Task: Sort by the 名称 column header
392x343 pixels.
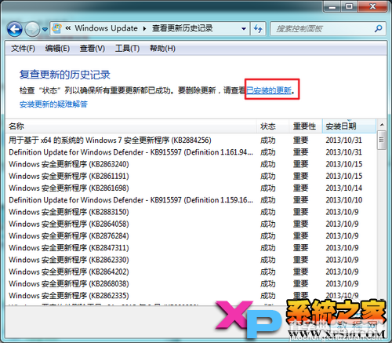Action: 131,126
